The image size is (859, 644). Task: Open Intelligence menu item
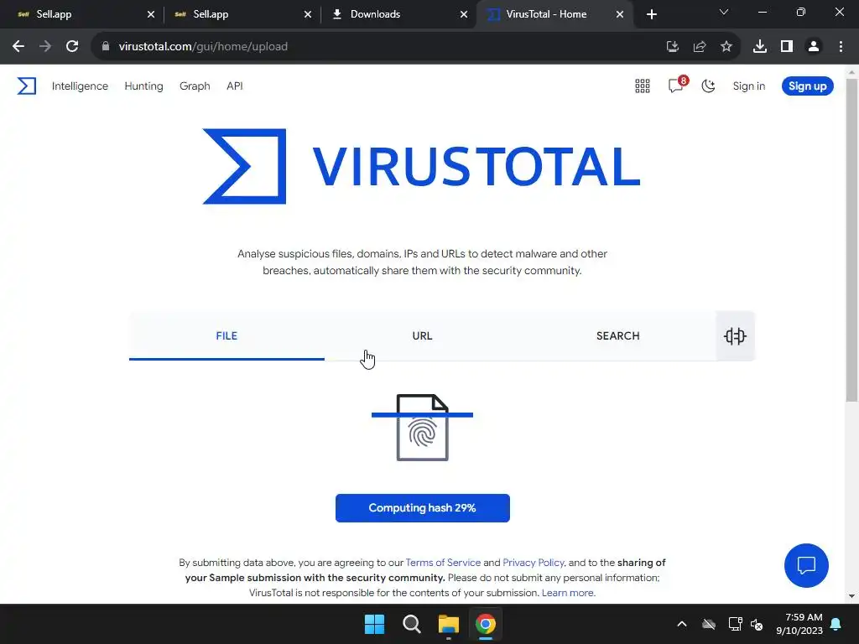coord(80,86)
